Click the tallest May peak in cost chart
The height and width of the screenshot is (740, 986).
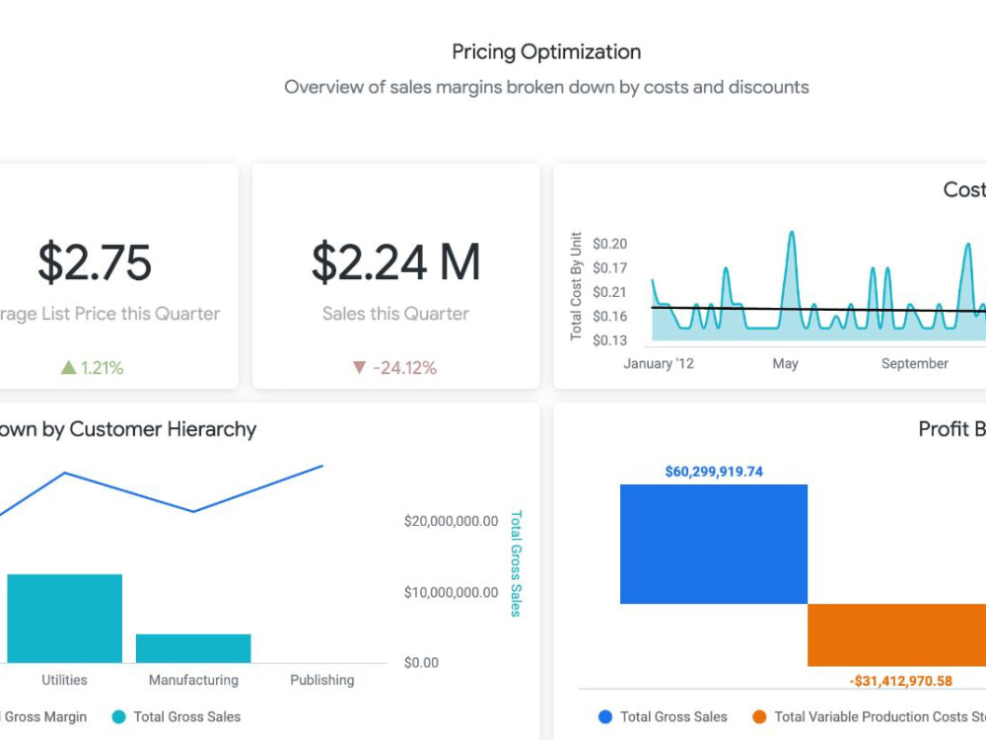(792, 234)
